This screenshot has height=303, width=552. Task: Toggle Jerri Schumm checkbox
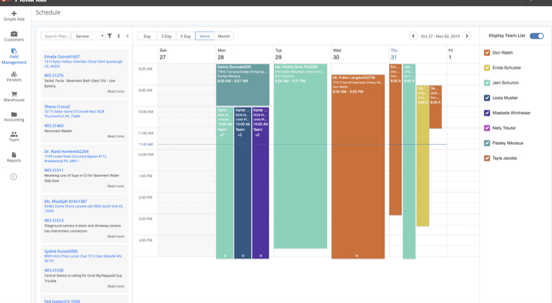point(487,83)
